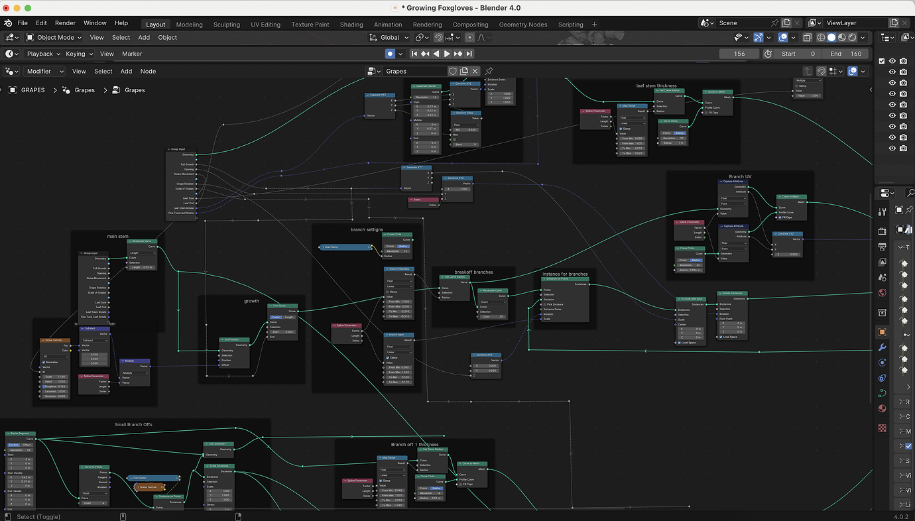The width and height of the screenshot is (915, 521).
Task: Open the node editor overlay dropdown arrow
Action: coord(863,71)
